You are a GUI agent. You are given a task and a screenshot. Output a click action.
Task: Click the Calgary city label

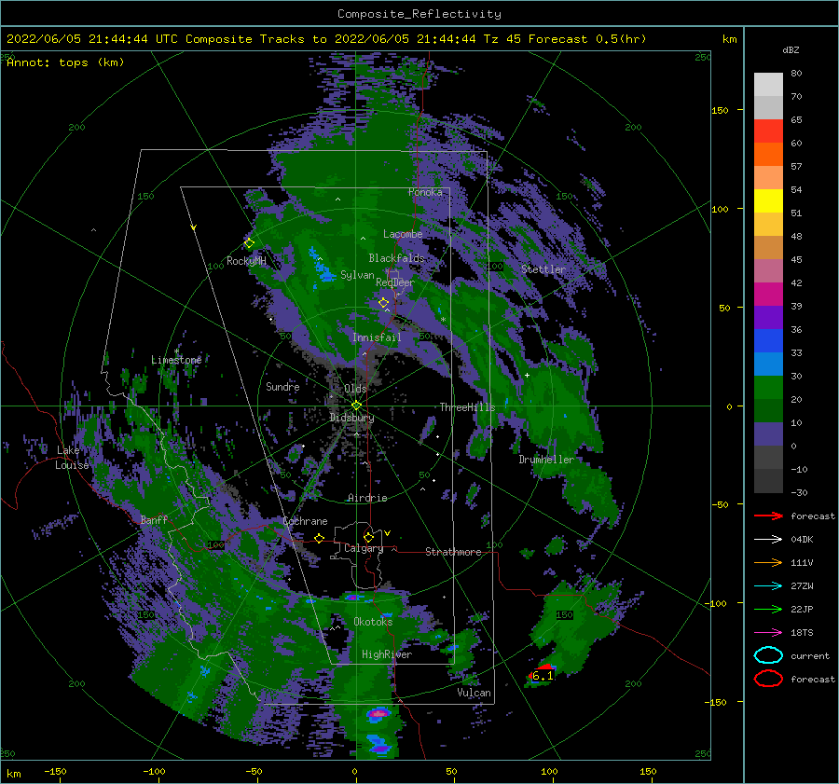pyautogui.click(x=364, y=548)
